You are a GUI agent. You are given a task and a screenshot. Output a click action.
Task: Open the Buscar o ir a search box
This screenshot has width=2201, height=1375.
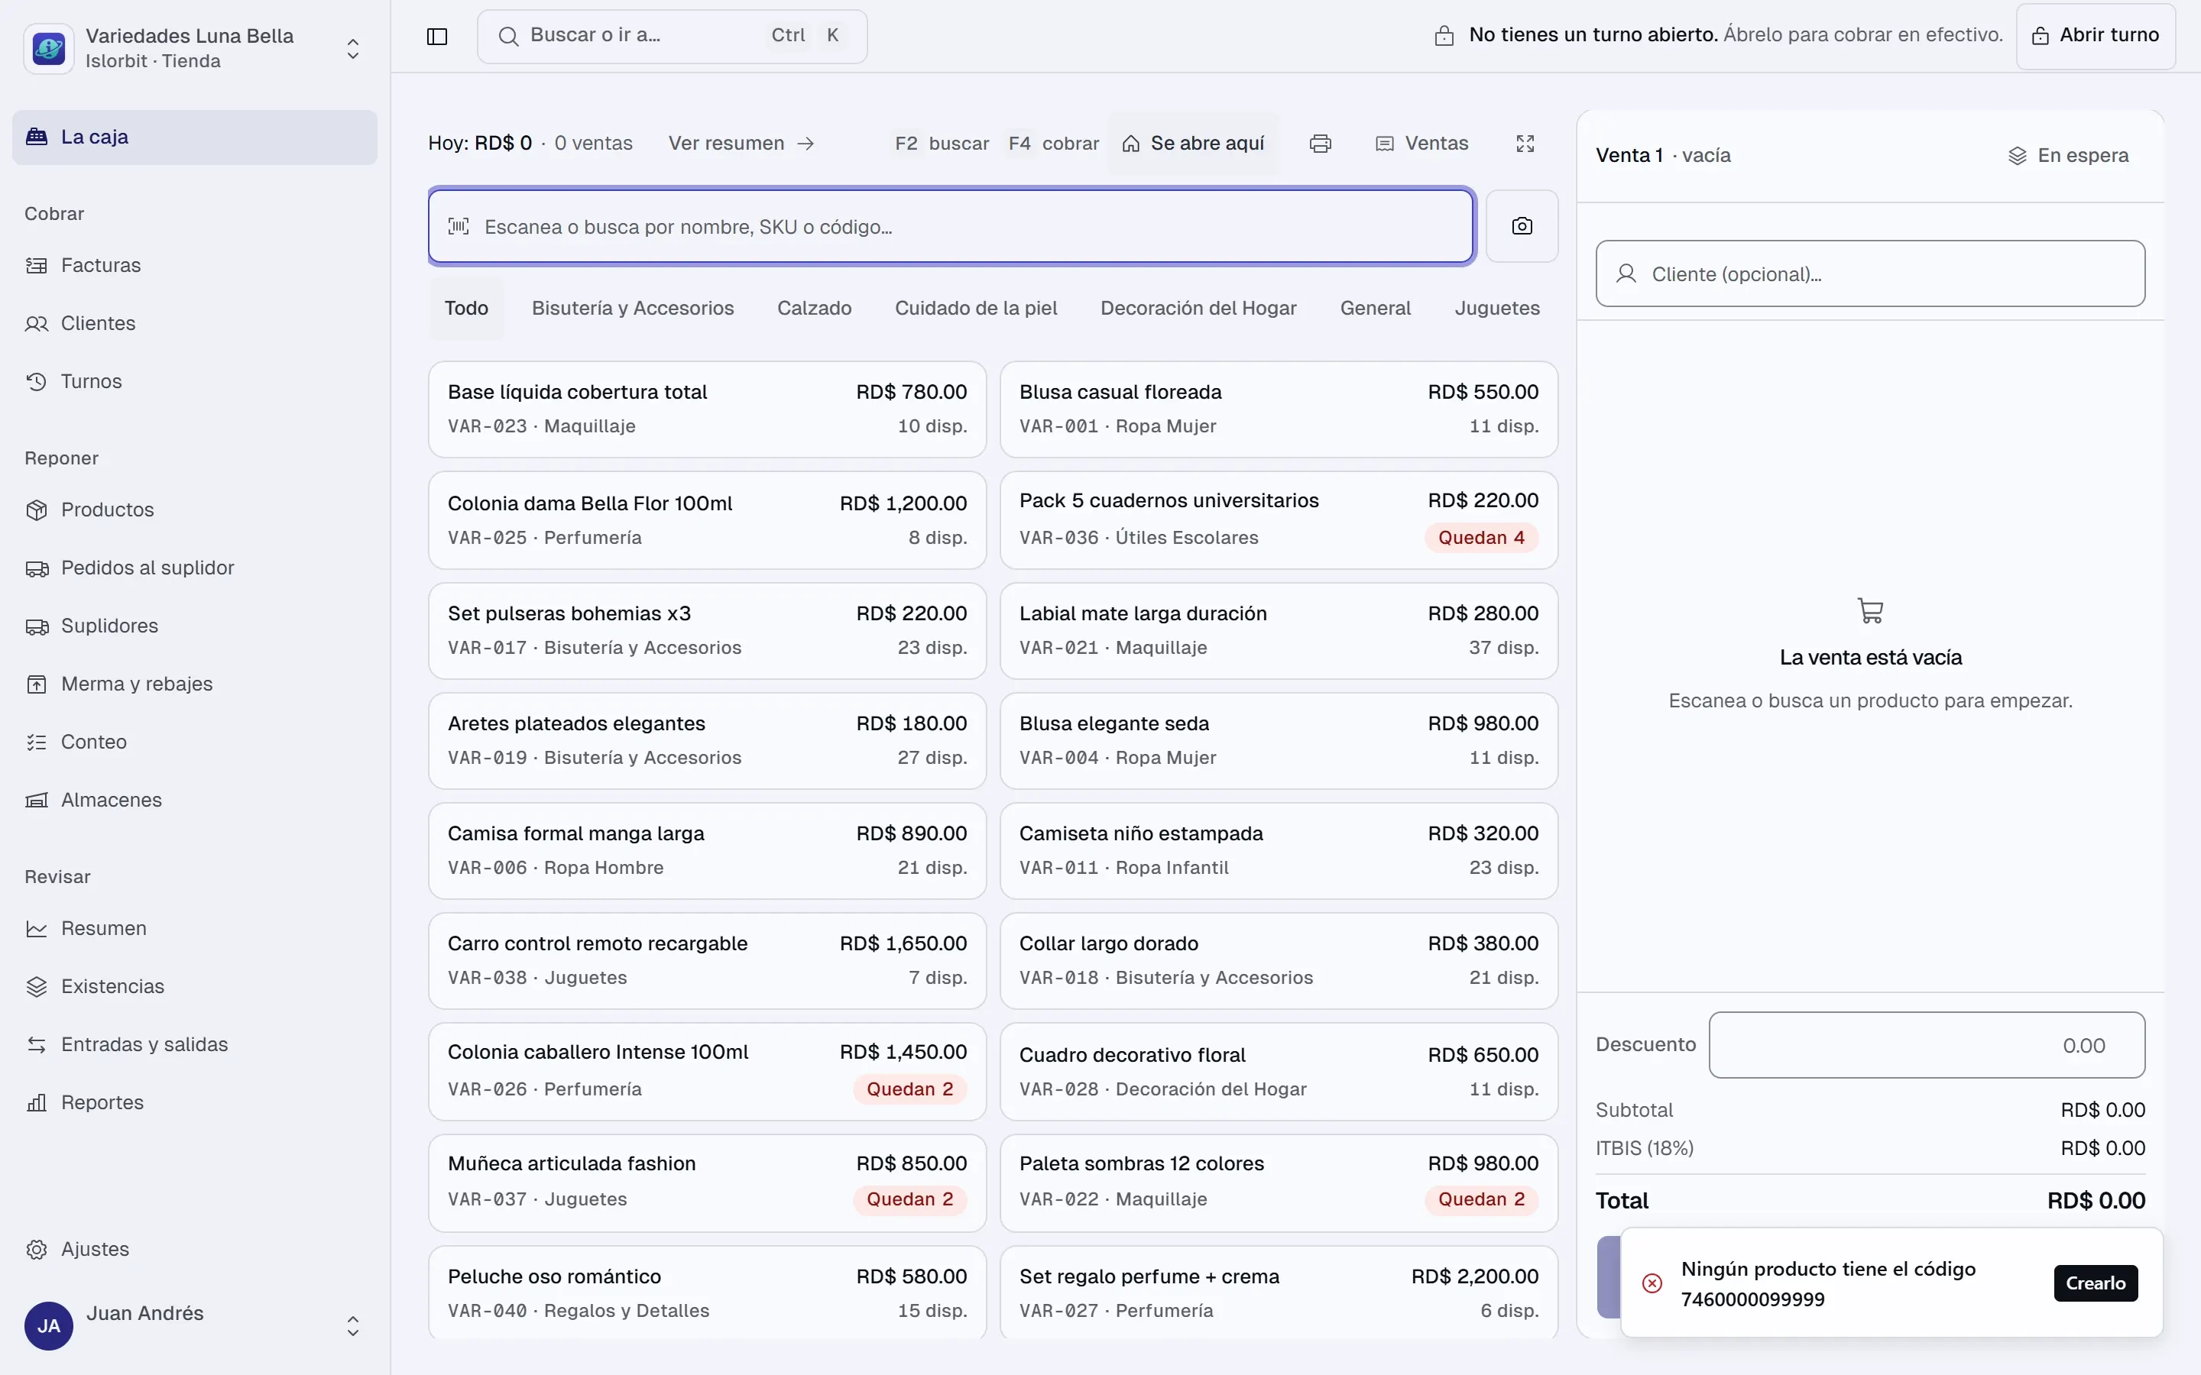(x=672, y=37)
